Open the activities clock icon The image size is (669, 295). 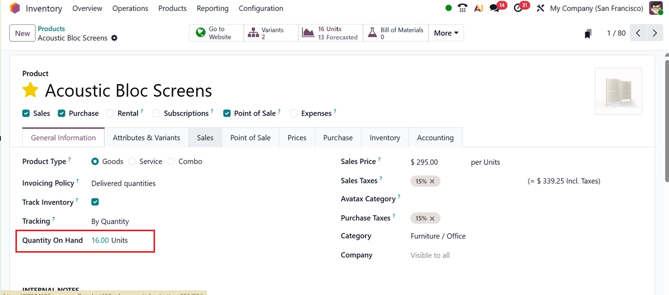coord(518,8)
